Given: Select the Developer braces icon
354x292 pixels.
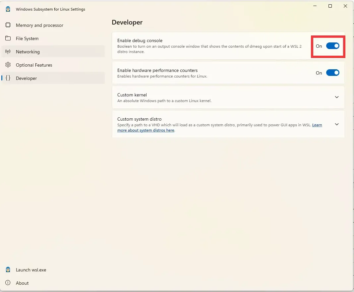Looking at the screenshot, I should [8, 78].
